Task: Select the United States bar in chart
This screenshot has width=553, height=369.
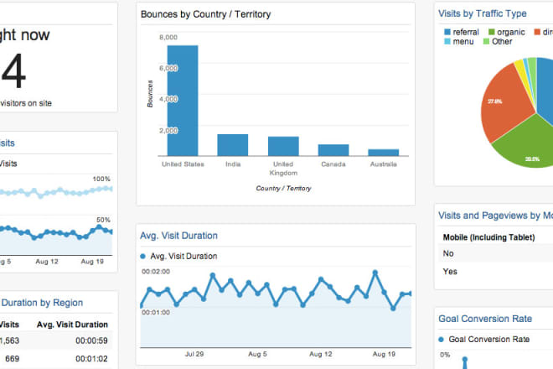Action: pos(183,101)
